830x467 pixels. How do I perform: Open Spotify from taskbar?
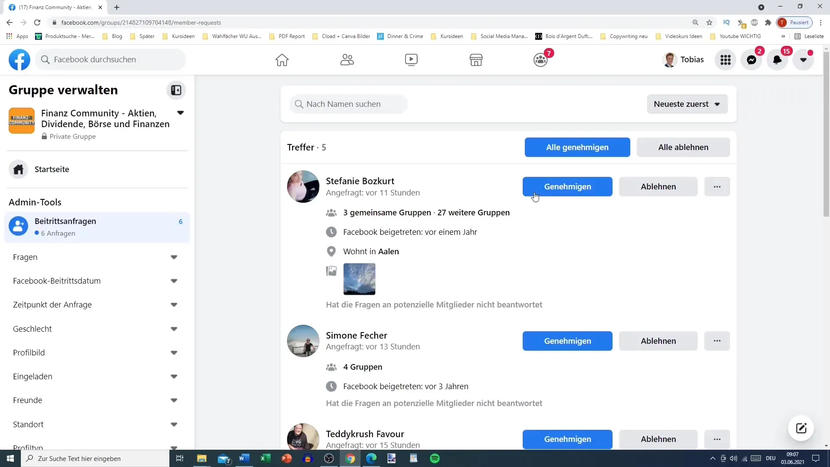coord(435,458)
